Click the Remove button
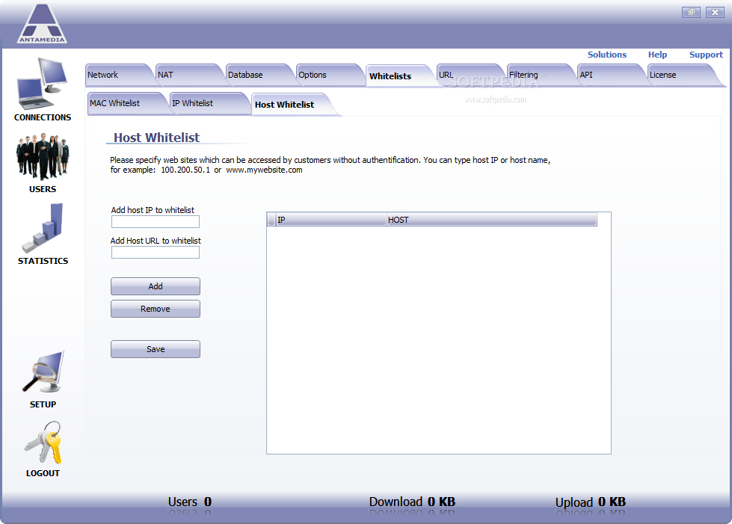Image resolution: width=732 pixels, height=524 pixels. pyautogui.click(x=156, y=309)
